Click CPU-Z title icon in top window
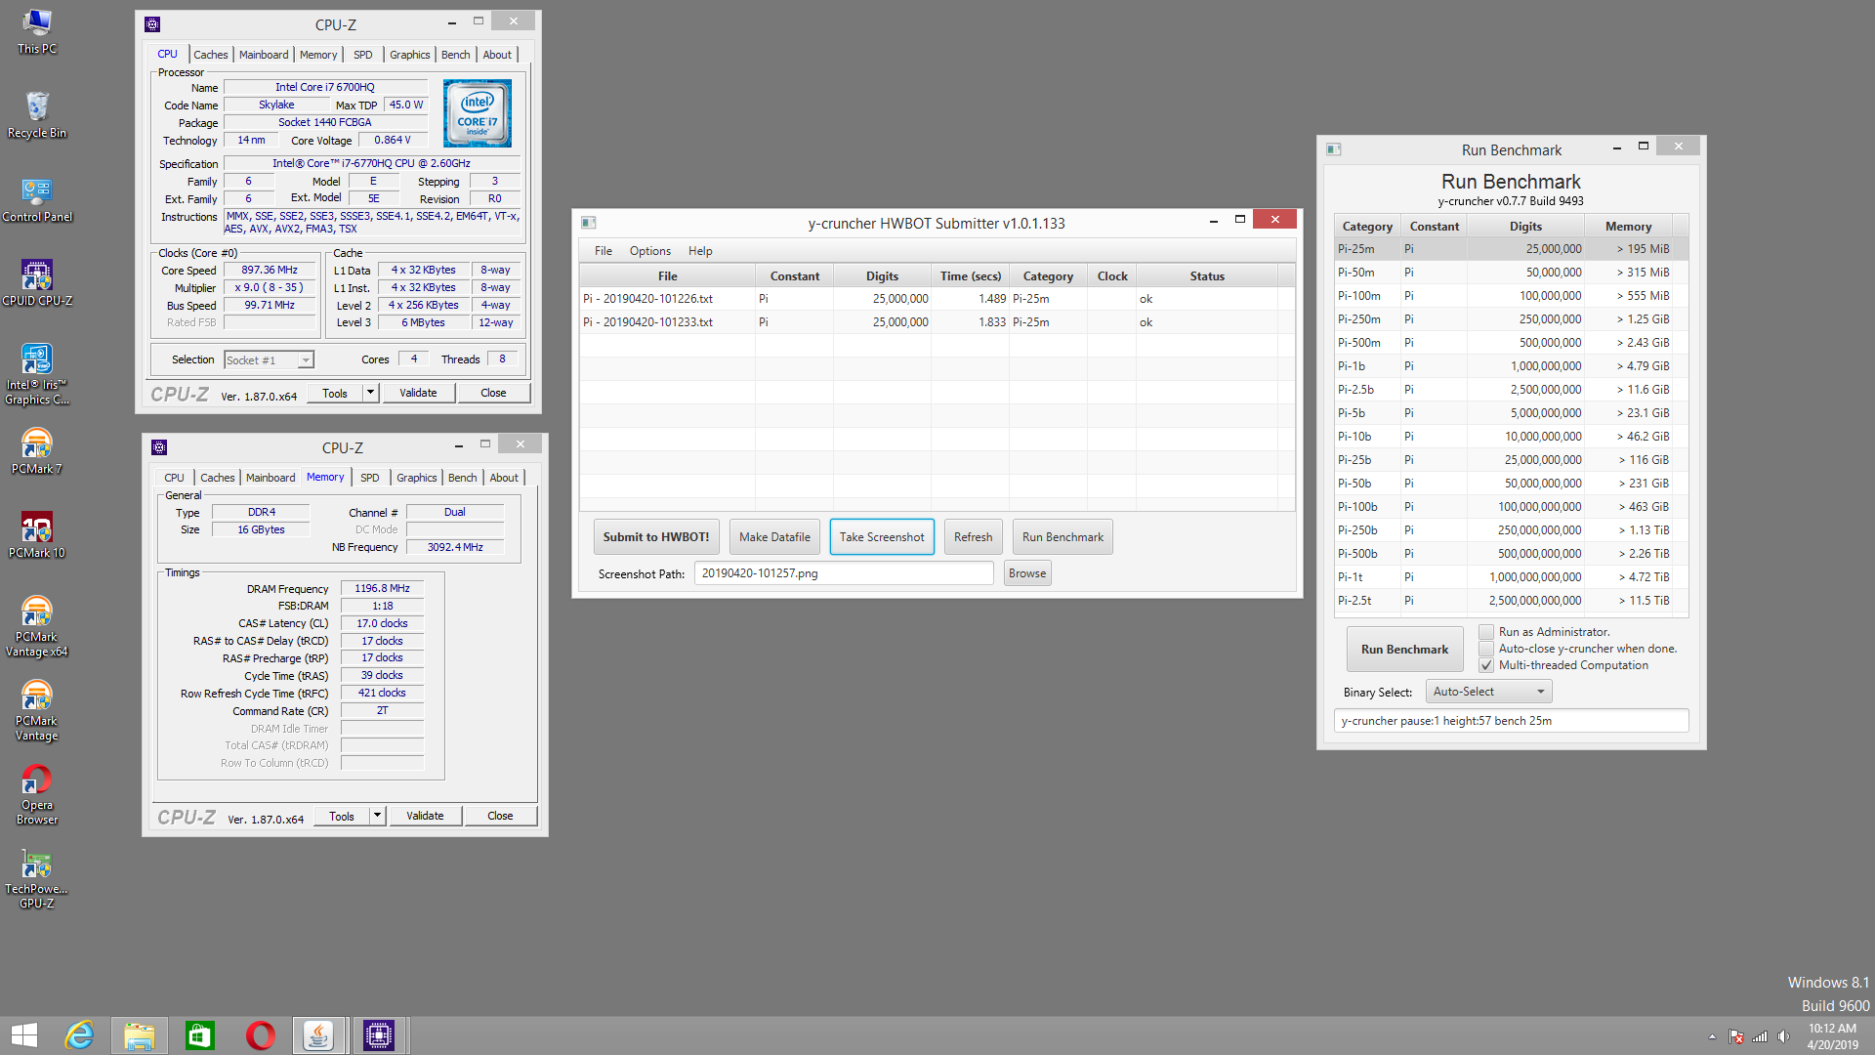This screenshot has width=1875, height=1055. (x=152, y=24)
